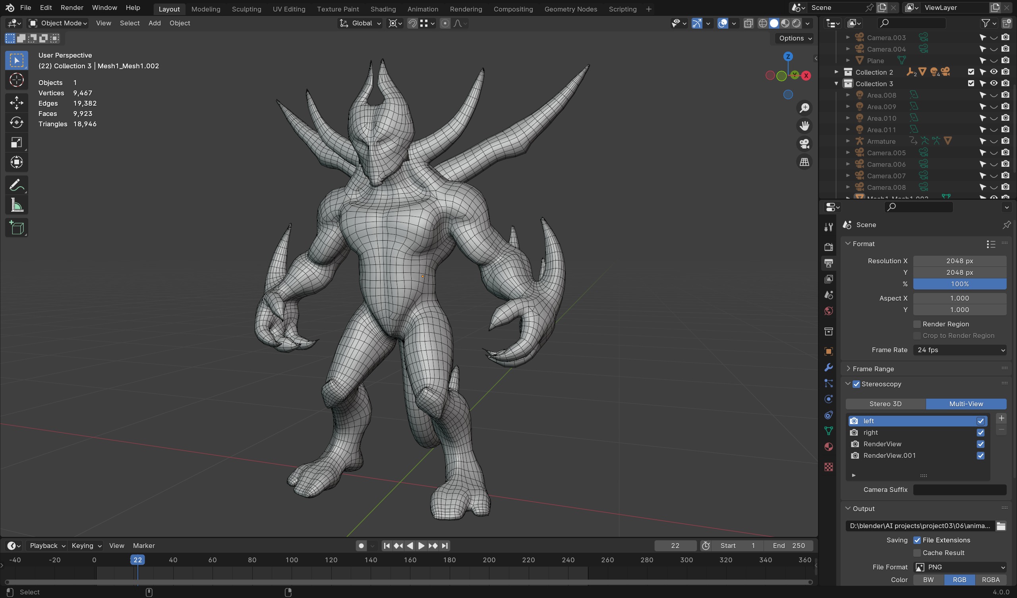This screenshot has width=1017, height=598.
Task: Uncheck the left view checkbox
Action: [980, 421]
